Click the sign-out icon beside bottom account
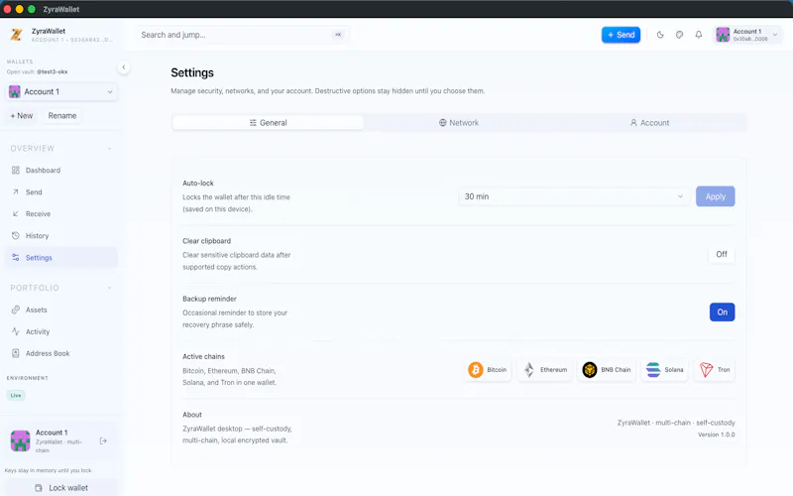This screenshot has width=793, height=496. 103,440
